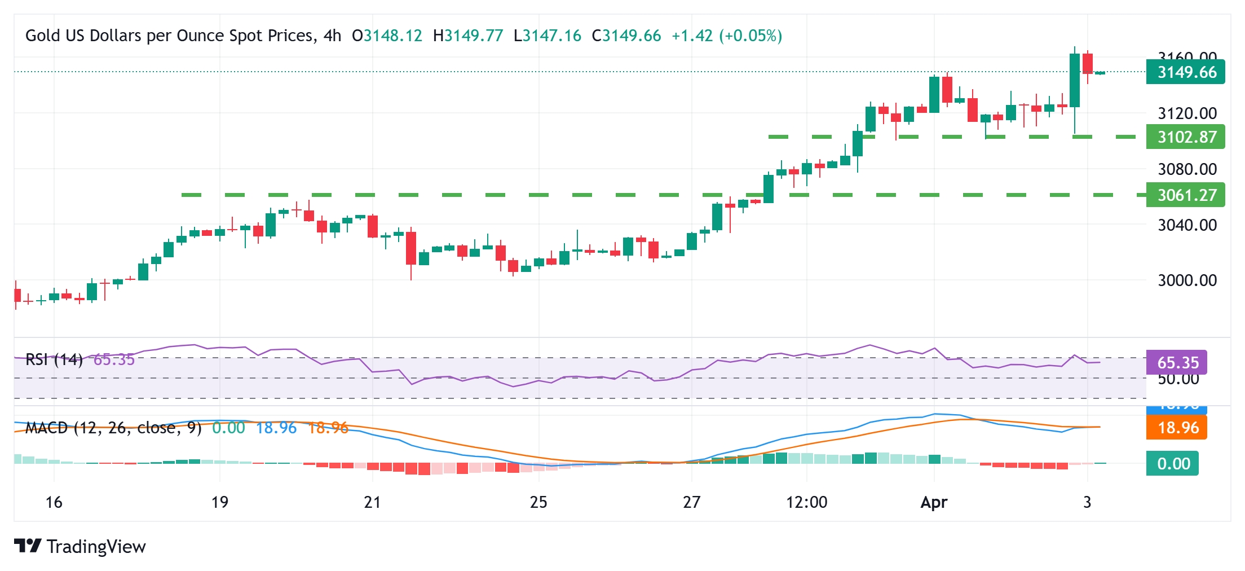
Task: Click the TradingView logo icon
Action: coord(27,546)
